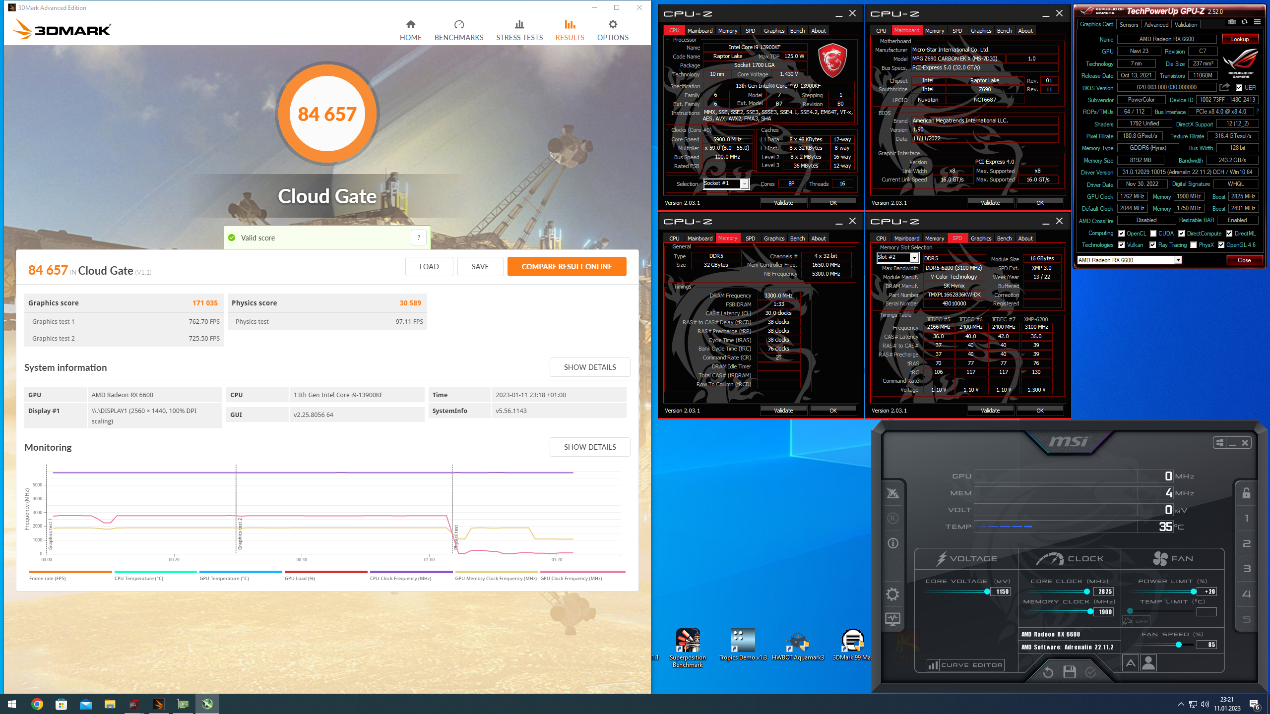Apply Afterburner settings with checkmark icon
This screenshot has height=714, width=1270.
[1090, 672]
